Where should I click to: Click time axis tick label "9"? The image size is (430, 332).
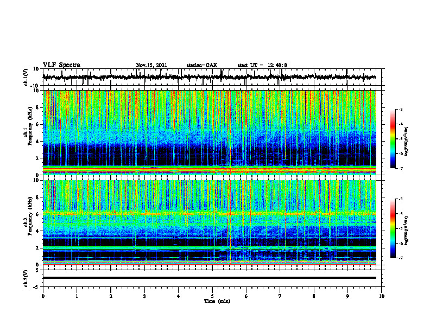tap(347, 296)
